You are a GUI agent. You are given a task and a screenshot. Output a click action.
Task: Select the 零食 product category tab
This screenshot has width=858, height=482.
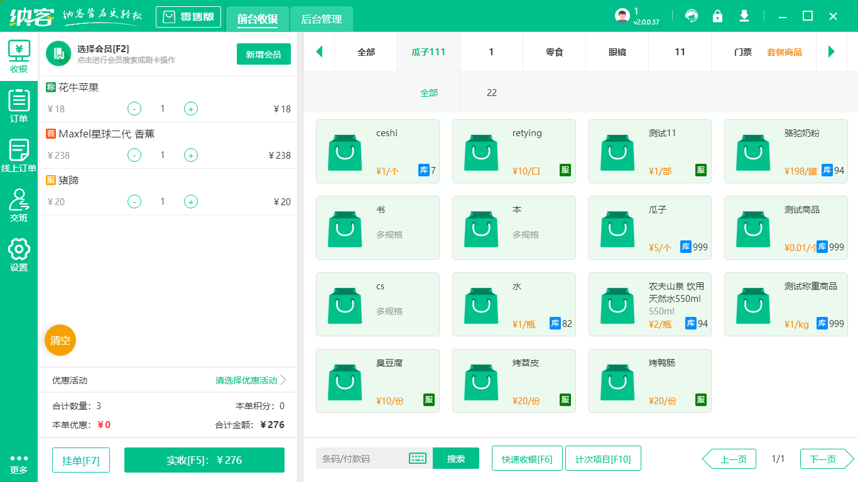(554, 52)
